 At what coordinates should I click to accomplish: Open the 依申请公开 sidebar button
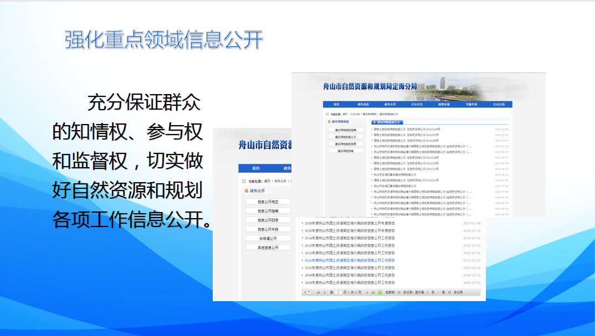click(x=268, y=239)
